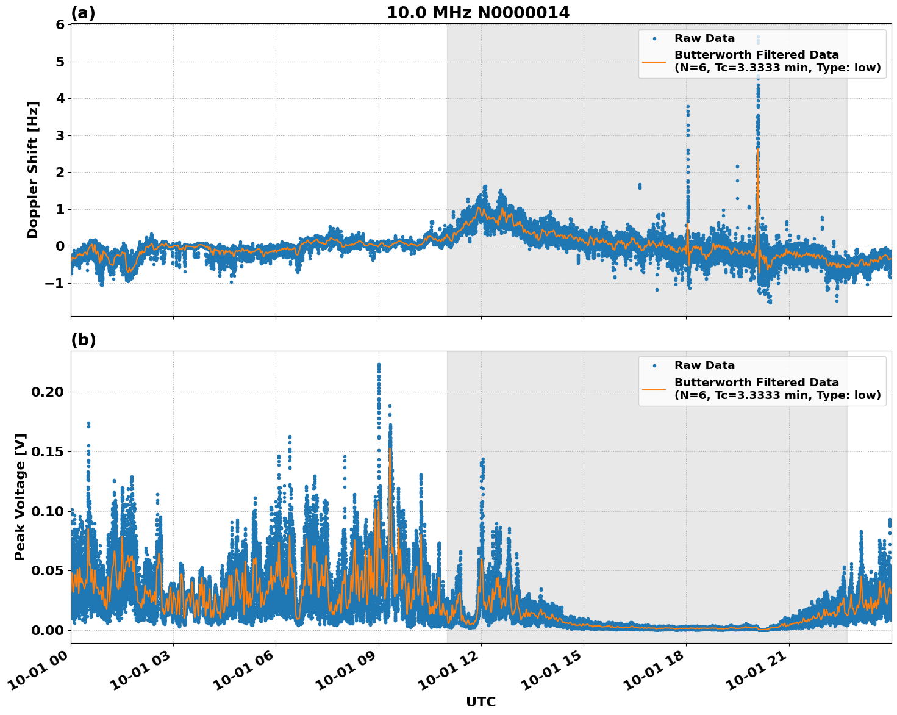Click the "−1" tick on the Doppler axis
This screenshot has width=897, height=715.
coord(55,284)
